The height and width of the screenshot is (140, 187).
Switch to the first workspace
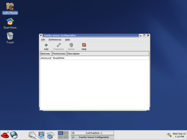coord(60,133)
